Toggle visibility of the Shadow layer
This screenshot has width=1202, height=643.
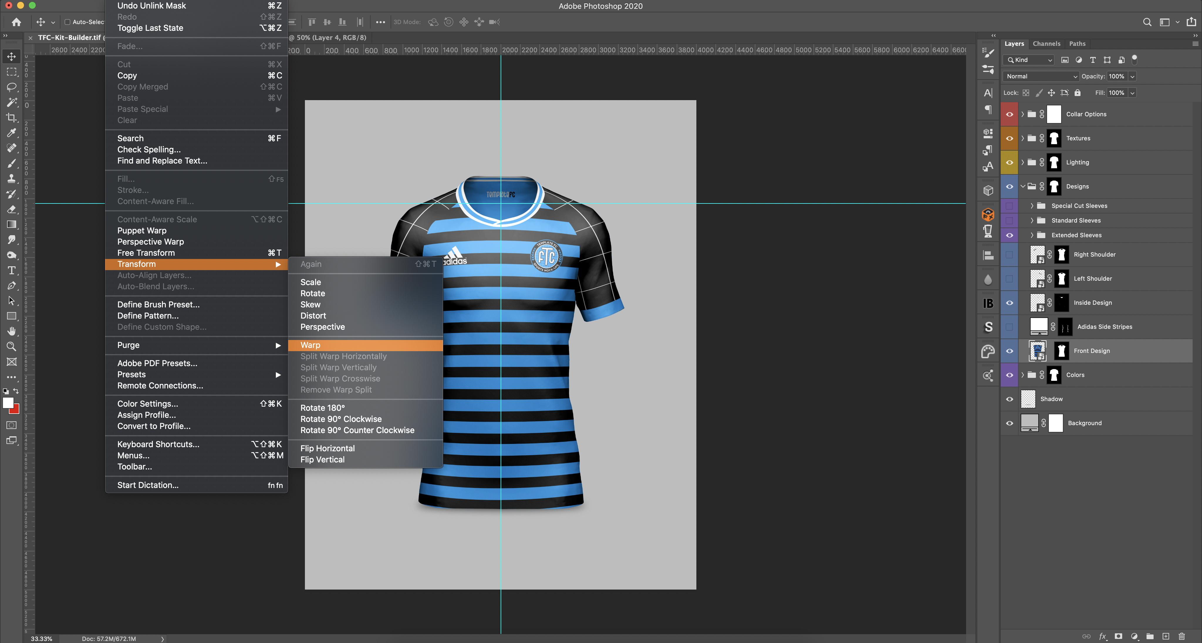1009,399
